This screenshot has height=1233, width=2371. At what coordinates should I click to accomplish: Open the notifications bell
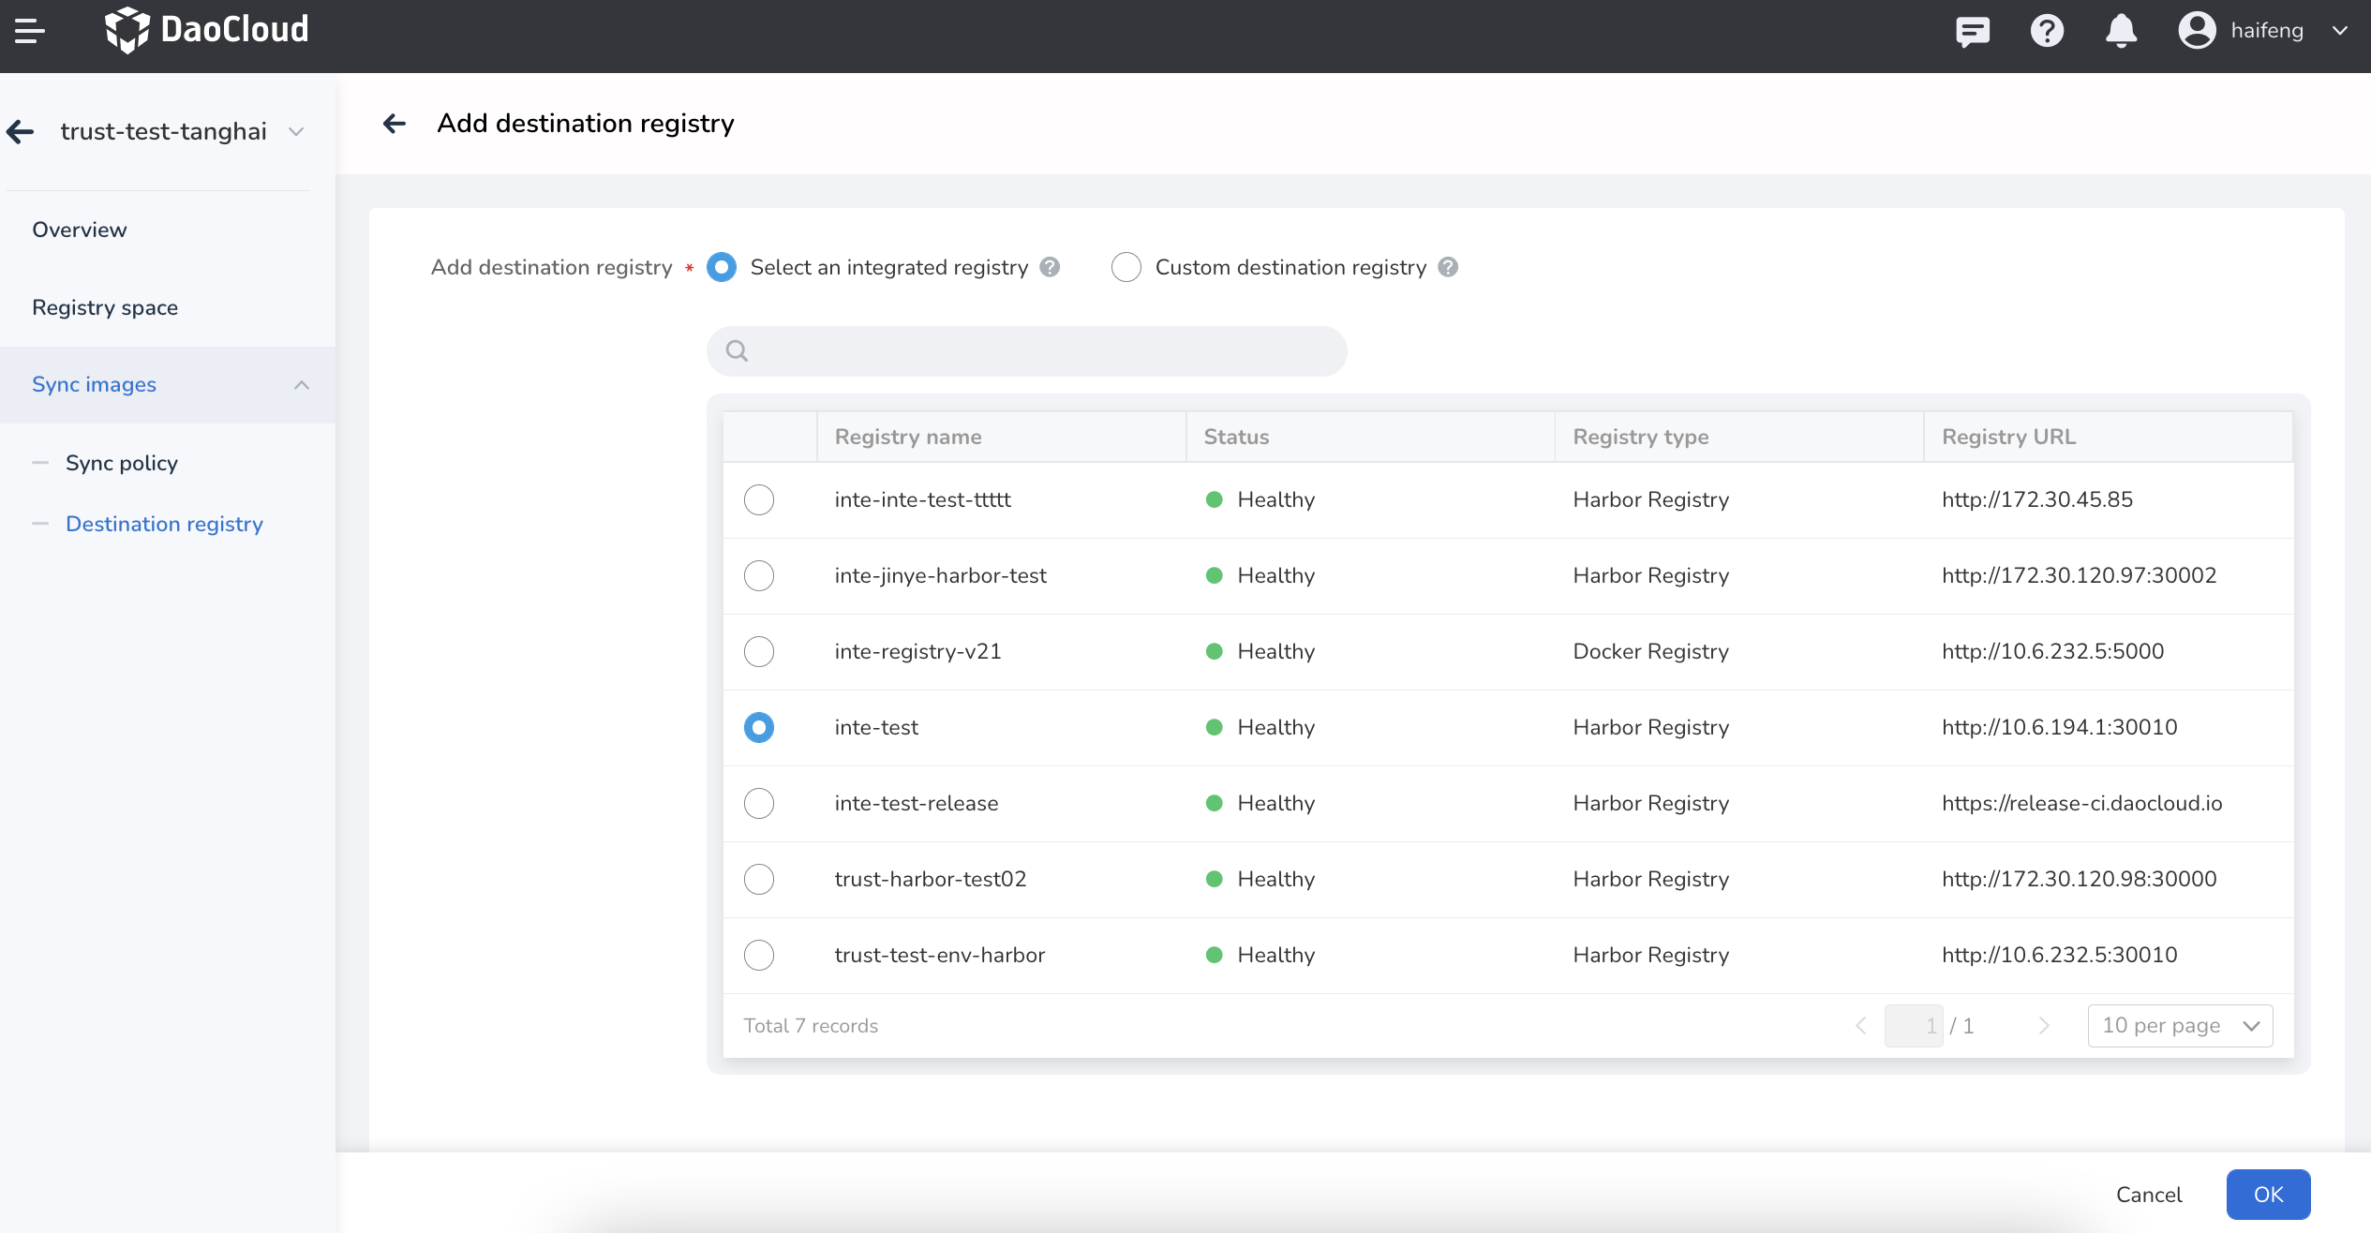pyautogui.click(x=2121, y=31)
